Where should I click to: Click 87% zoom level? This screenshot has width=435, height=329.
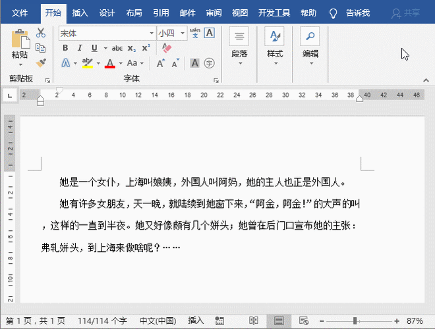[x=415, y=321]
